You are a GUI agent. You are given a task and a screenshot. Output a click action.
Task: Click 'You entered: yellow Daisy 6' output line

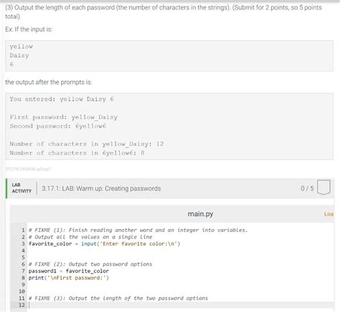tap(62, 99)
